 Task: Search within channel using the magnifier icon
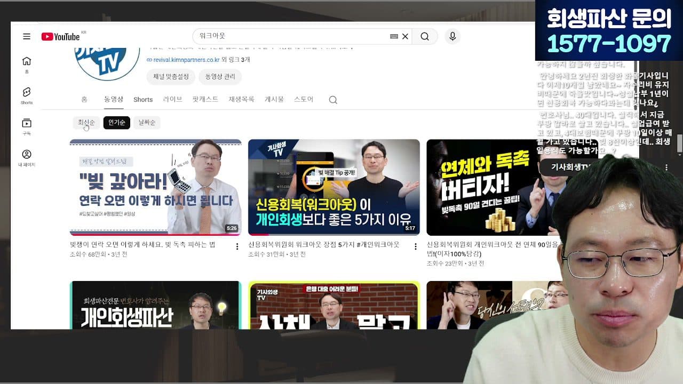point(333,100)
